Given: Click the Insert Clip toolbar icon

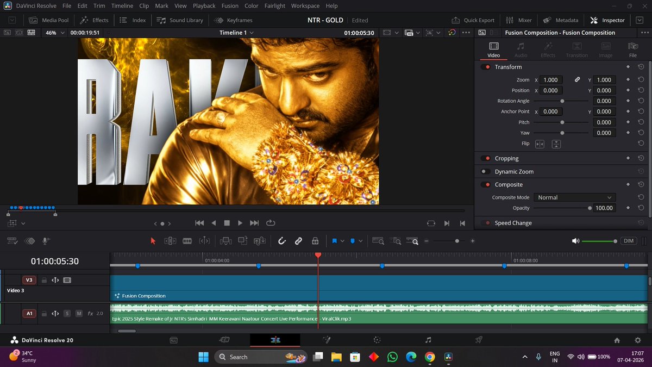Looking at the screenshot, I should click(x=225, y=241).
